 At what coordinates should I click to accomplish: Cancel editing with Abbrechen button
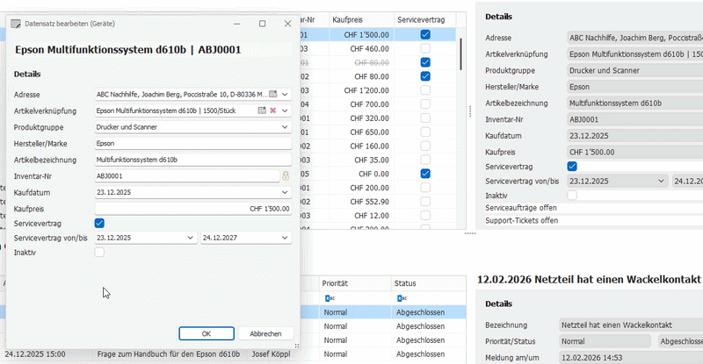(266, 333)
